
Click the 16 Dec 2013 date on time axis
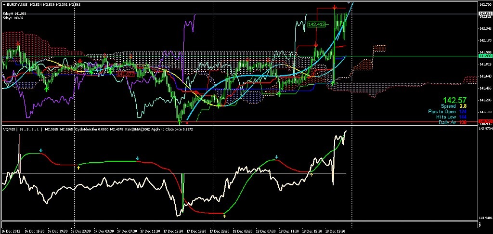(x=11, y=231)
